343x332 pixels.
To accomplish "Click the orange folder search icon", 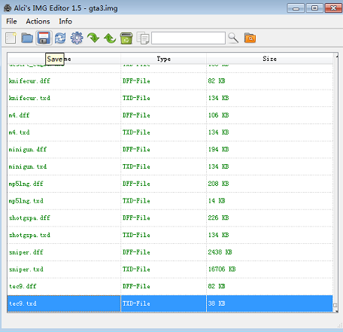I will click(x=250, y=38).
